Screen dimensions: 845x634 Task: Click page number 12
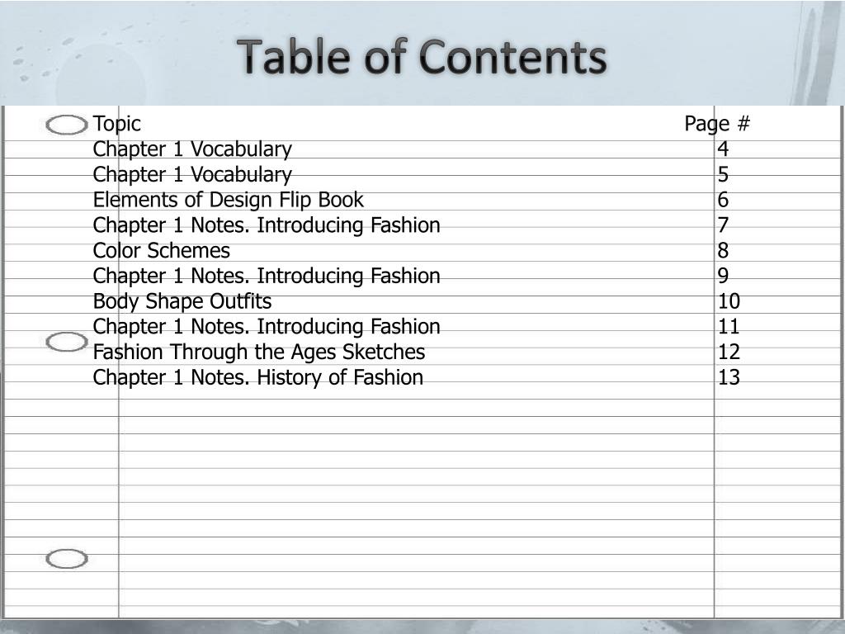[729, 352]
